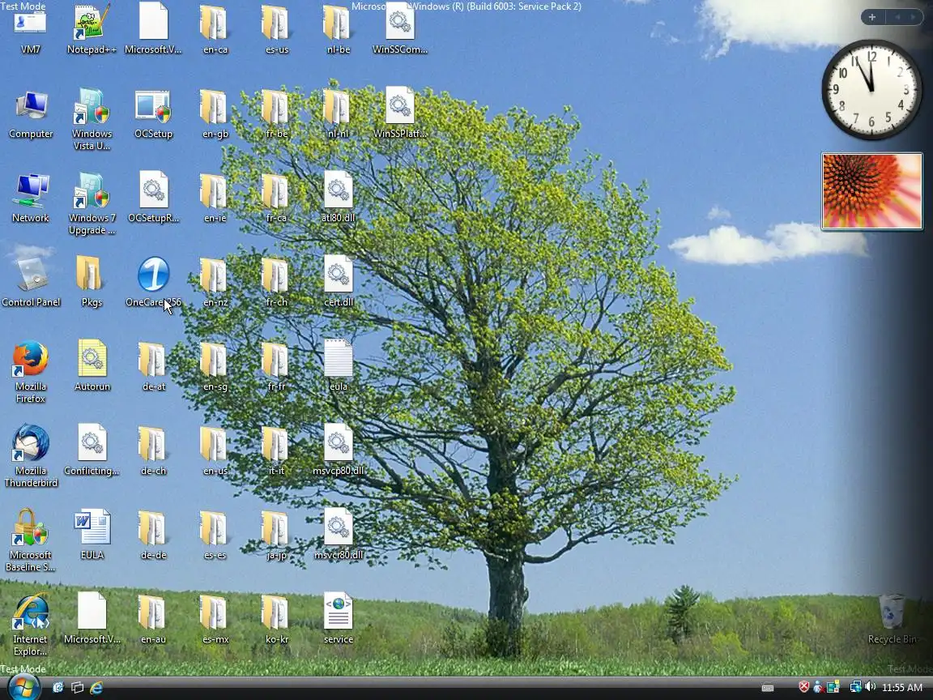Select the Recycle Bin icon
The image size is (933, 700).
(x=892, y=620)
